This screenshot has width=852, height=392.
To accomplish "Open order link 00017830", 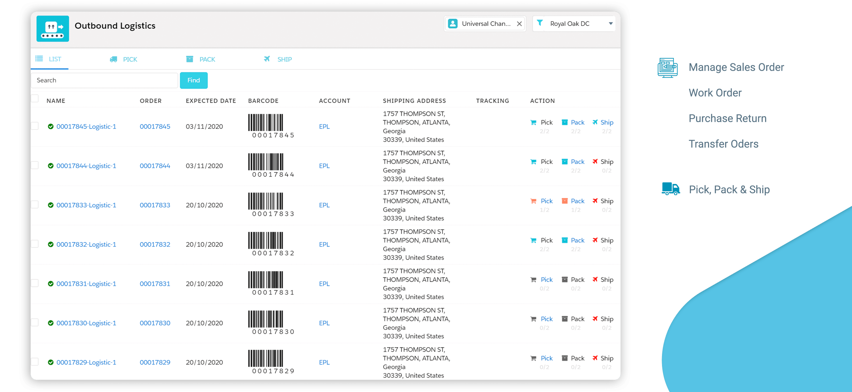I will coord(155,323).
